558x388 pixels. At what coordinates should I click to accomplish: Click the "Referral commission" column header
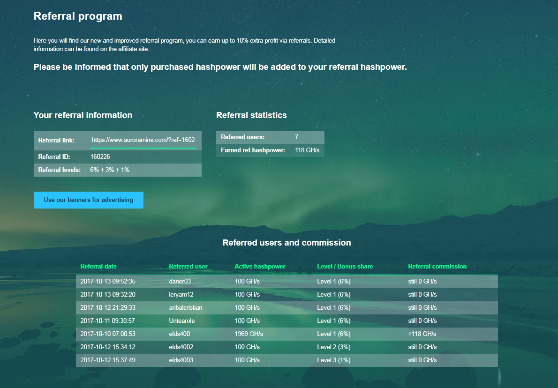pyautogui.click(x=437, y=267)
